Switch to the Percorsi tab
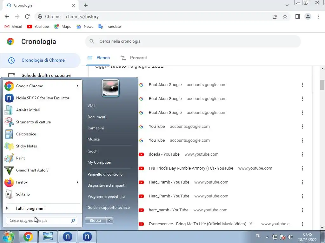Viewport: 325px width, 243px height. [x=134, y=58]
